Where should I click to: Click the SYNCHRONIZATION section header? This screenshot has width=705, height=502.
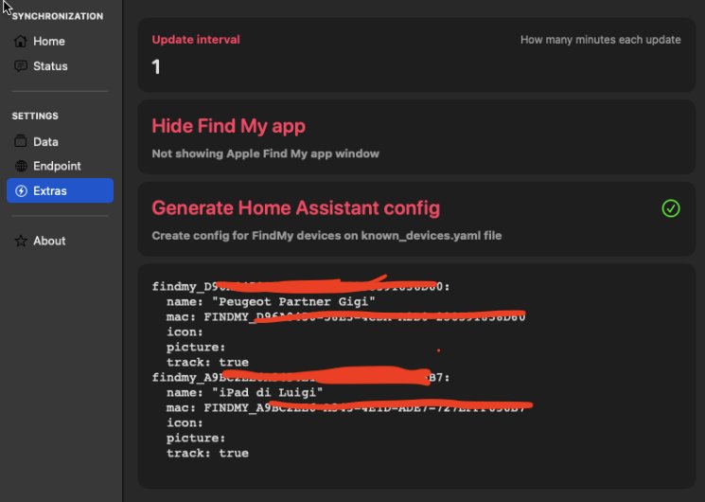[58, 16]
